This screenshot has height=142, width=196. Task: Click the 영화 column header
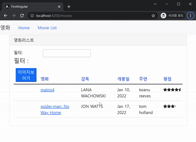[x=45, y=79]
